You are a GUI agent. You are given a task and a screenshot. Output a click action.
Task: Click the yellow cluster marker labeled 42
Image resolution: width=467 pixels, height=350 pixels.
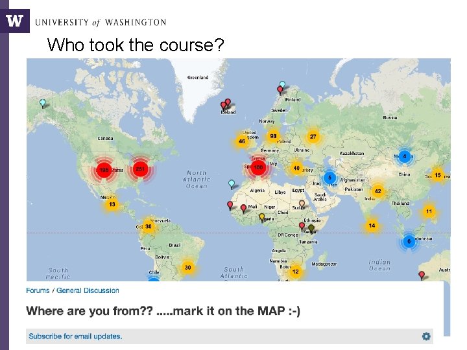tap(377, 191)
